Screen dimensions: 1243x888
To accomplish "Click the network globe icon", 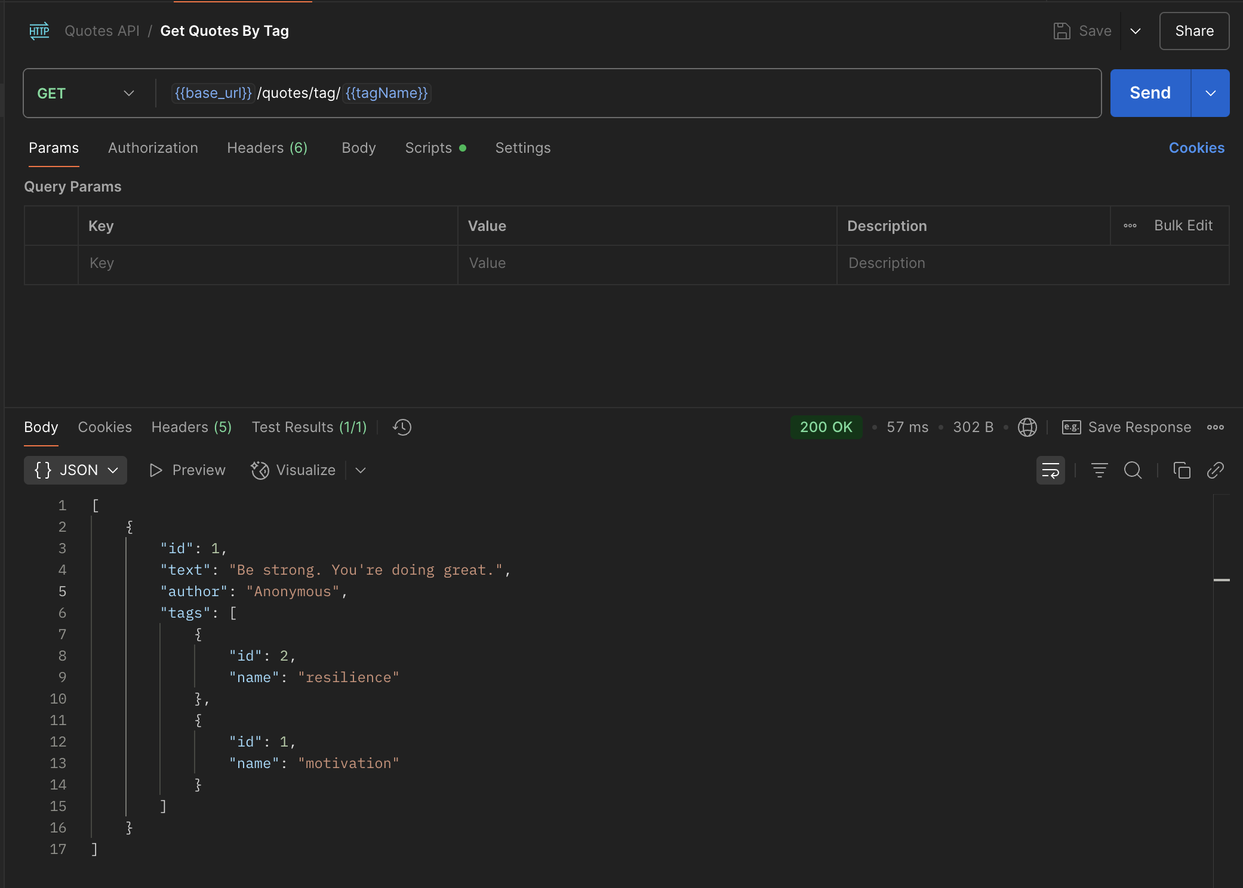I will (x=1027, y=427).
